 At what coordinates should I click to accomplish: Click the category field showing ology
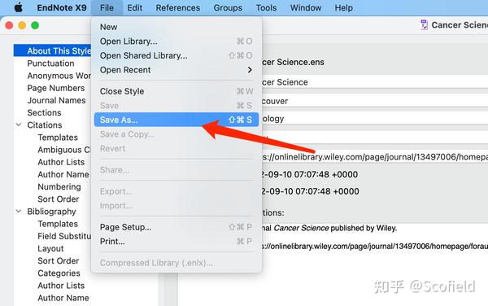click(x=375, y=119)
